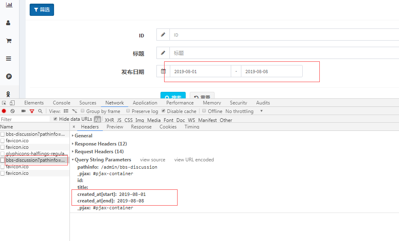Click the Name column header
The width and height of the screenshot is (399, 241).
click(x=35, y=126)
